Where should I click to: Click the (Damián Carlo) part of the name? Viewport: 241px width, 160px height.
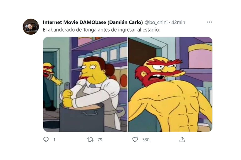click(125, 22)
